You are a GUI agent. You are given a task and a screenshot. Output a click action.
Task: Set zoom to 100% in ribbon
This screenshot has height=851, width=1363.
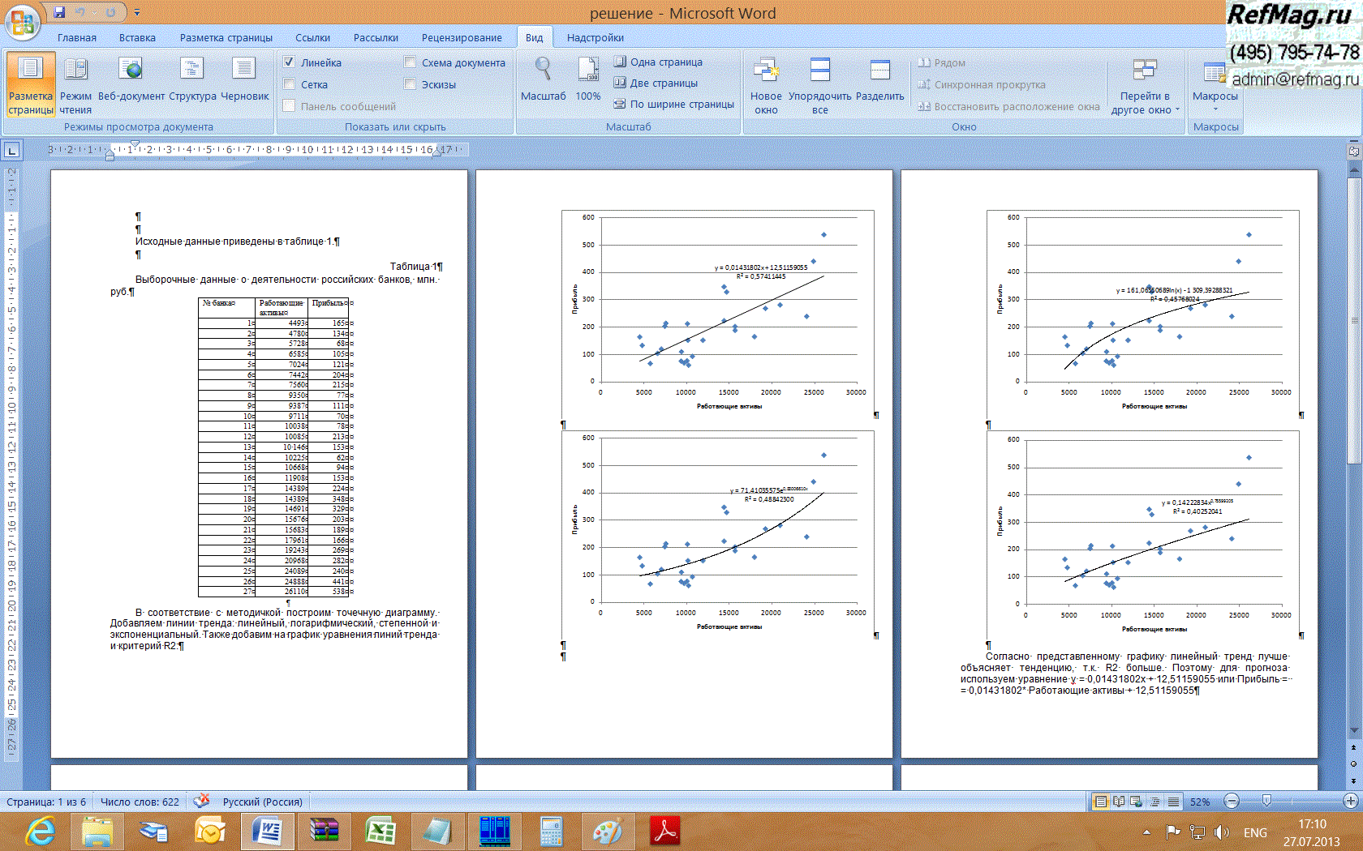[588, 71]
